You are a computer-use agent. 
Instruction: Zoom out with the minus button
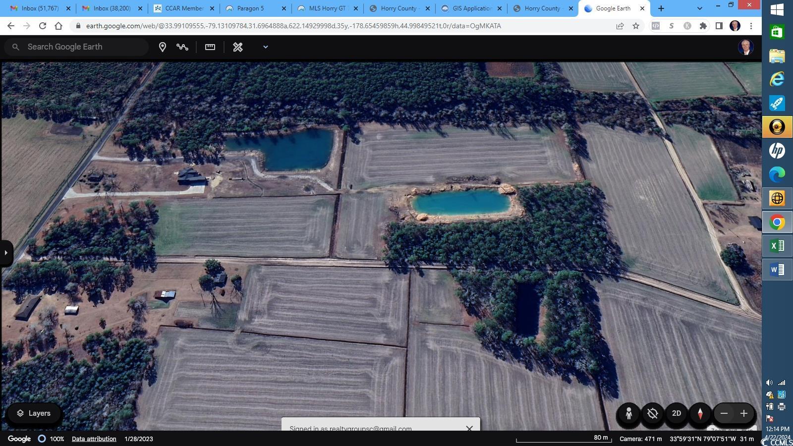[724, 413]
